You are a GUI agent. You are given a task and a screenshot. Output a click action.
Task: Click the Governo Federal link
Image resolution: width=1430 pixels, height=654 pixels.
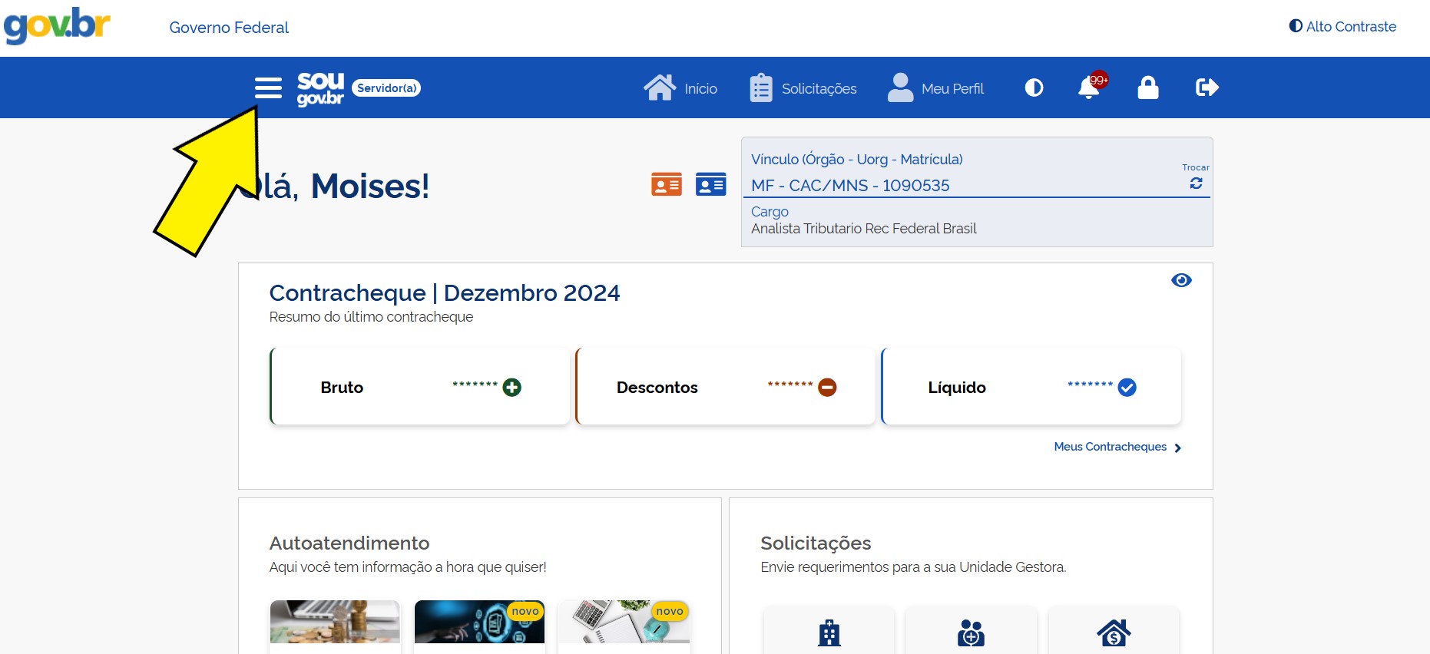[x=229, y=28]
